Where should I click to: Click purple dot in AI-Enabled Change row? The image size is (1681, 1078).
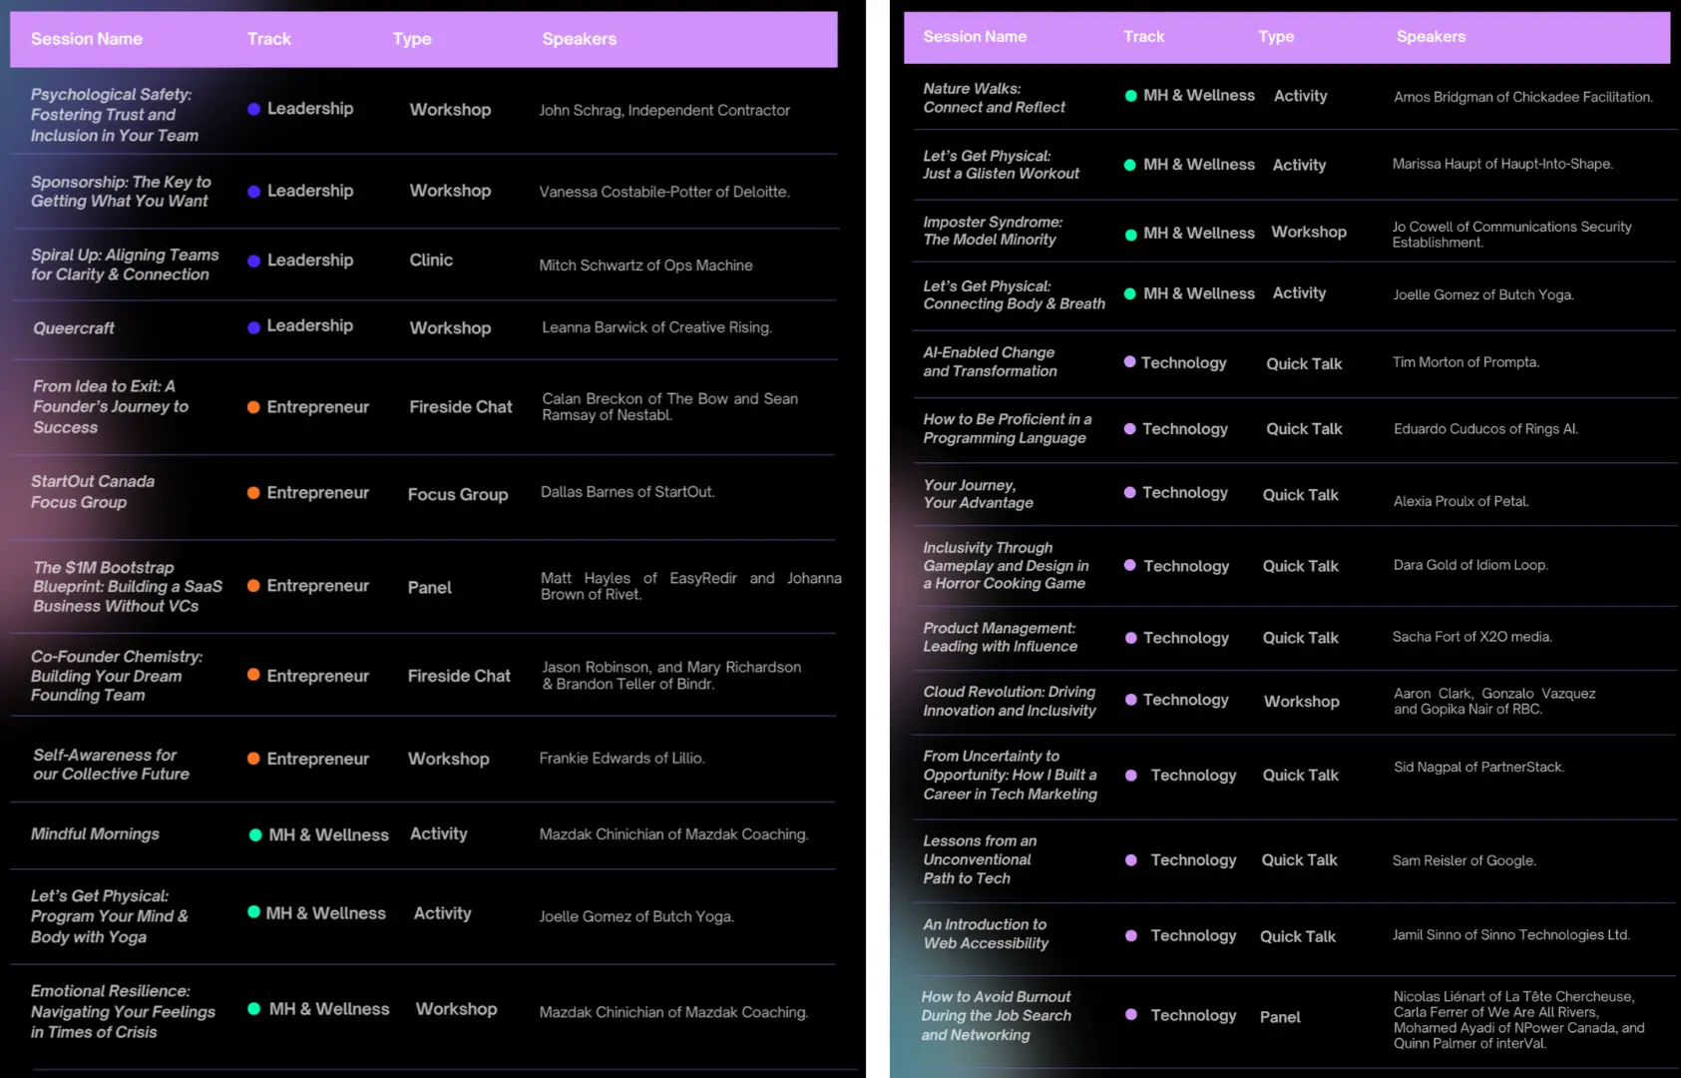tap(1129, 362)
